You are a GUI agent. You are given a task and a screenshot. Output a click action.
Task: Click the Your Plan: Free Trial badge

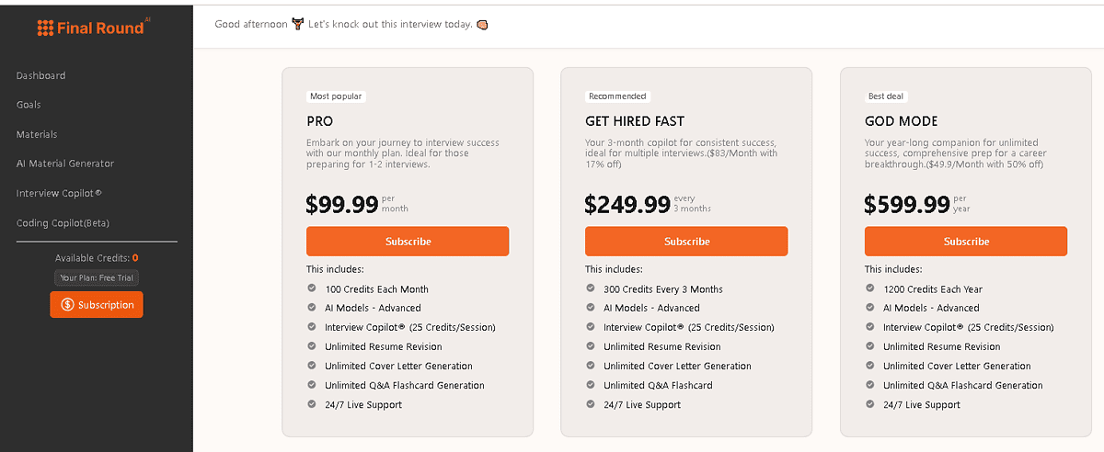[x=97, y=277]
